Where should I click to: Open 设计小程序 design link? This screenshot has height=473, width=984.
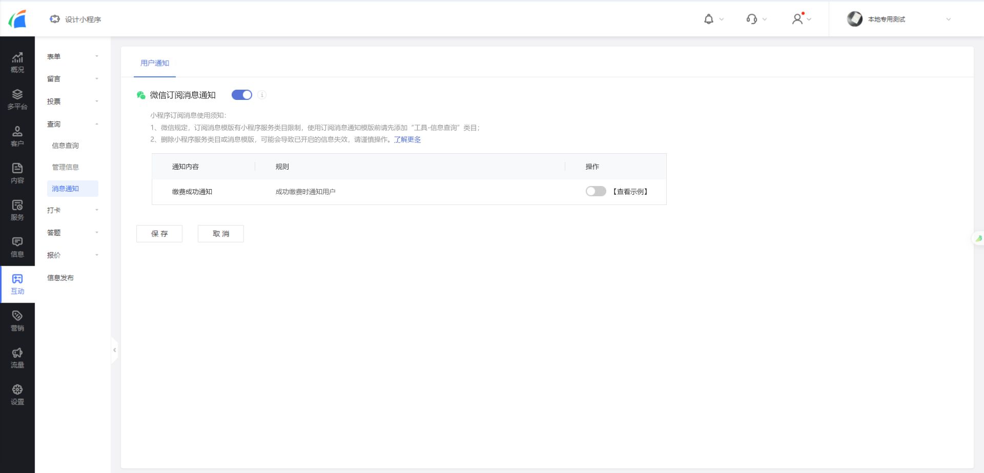[x=75, y=19]
